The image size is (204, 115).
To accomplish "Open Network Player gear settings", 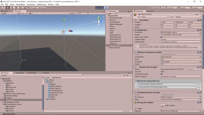I will point(201,92).
